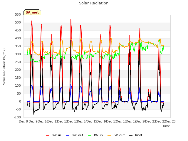Click the 550 y-axis tick label
Screen dimensions: 188x141
coord(18,14)
